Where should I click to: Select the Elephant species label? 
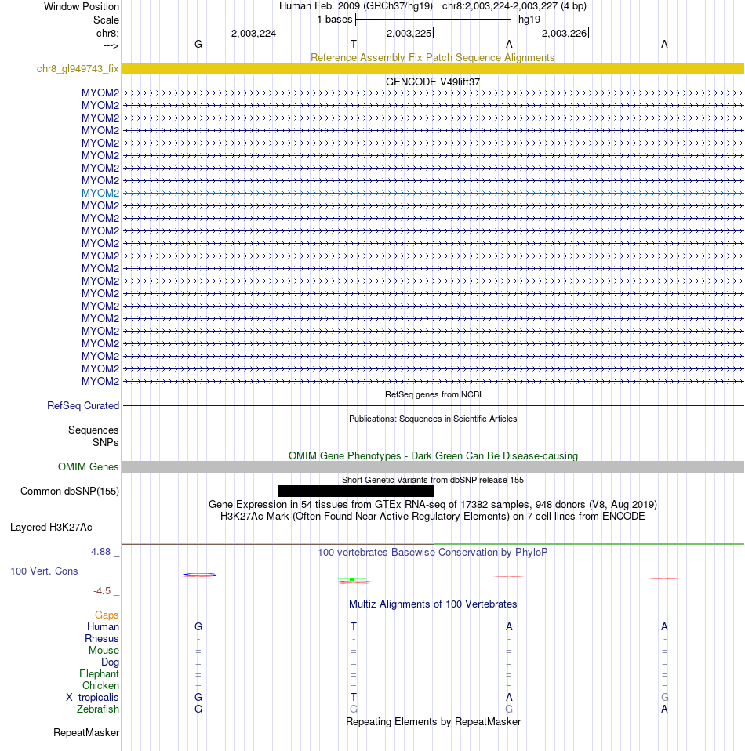point(99,673)
